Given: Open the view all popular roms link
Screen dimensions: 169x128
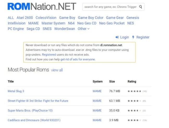Looking at the screenshot, I should pos(57,70).
